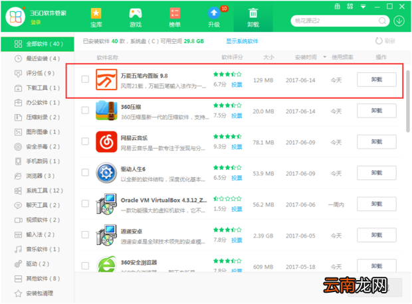The image size is (412, 304).
Task: Click the 登录 login link
Action: coord(36,23)
